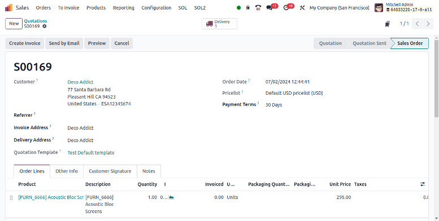Click the Sales app title
Image resolution: width=439 pixels, height=221 pixels.
click(x=23, y=8)
